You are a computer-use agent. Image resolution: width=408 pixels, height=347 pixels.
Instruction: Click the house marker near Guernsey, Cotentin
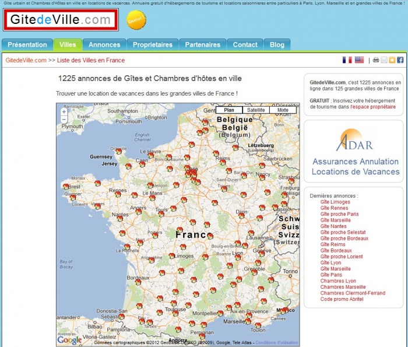pyautogui.click(x=119, y=151)
